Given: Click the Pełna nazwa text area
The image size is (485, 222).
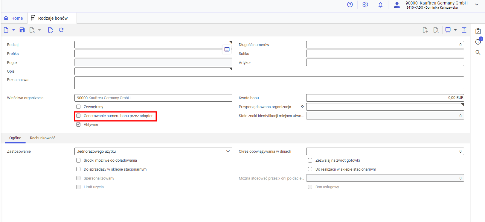Looking at the screenshot, I should click(x=269, y=83).
